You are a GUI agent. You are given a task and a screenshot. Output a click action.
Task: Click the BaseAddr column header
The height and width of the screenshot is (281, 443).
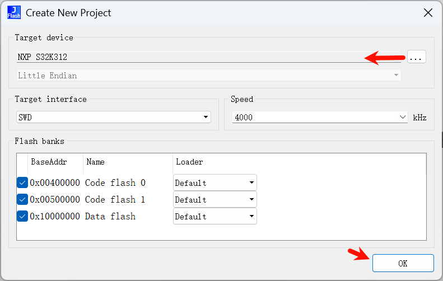pos(55,162)
